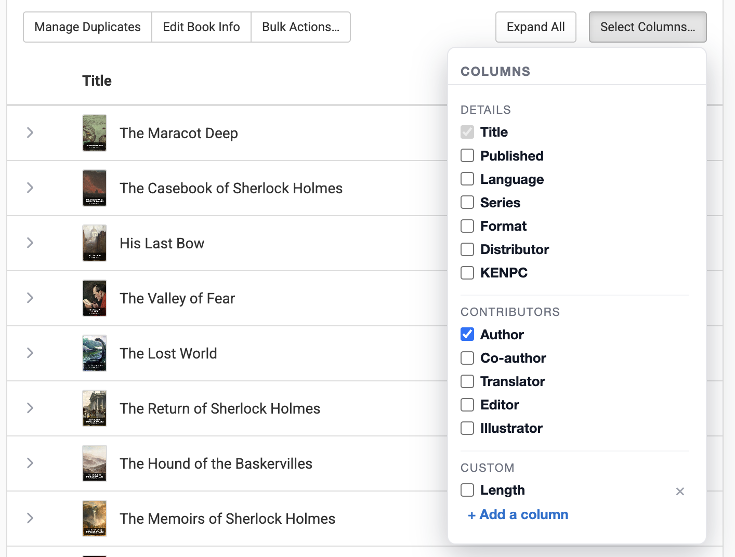Click Manage Duplicates button
This screenshot has width=735, height=557.
click(x=87, y=27)
